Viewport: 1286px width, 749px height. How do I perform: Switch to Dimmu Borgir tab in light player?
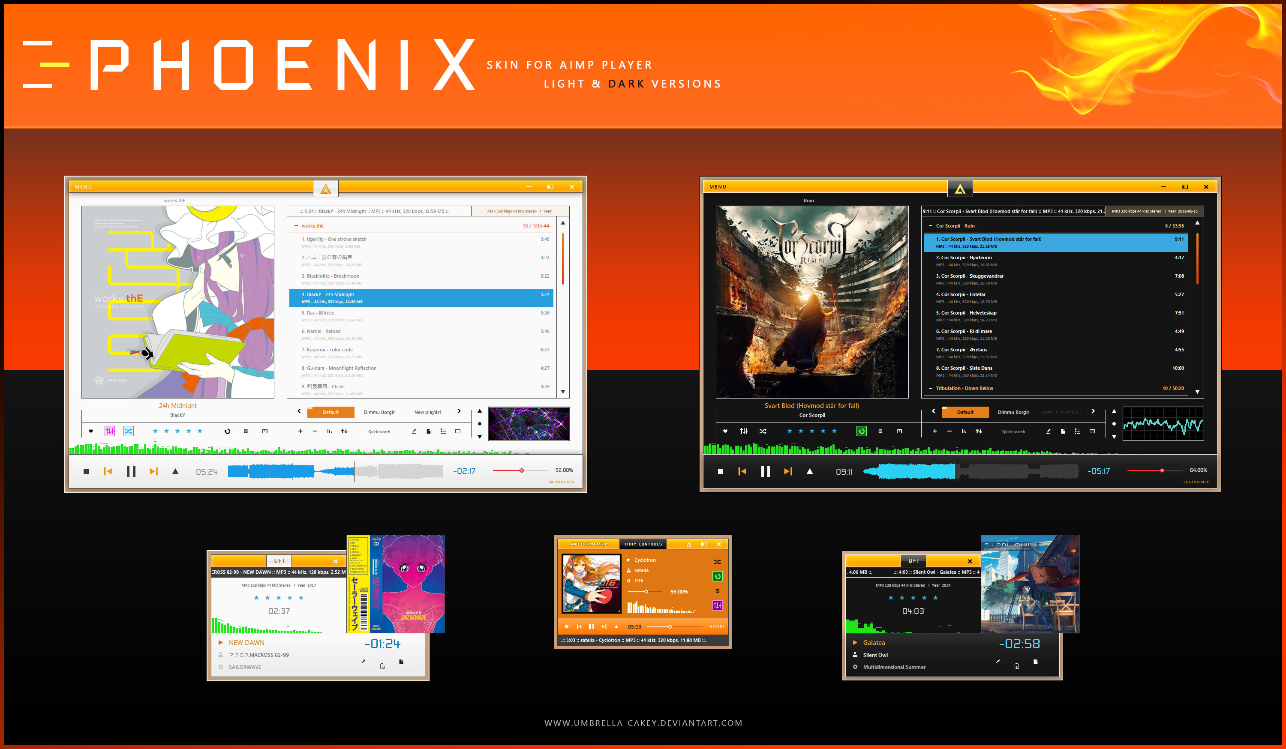pyautogui.click(x=379, y=412)
